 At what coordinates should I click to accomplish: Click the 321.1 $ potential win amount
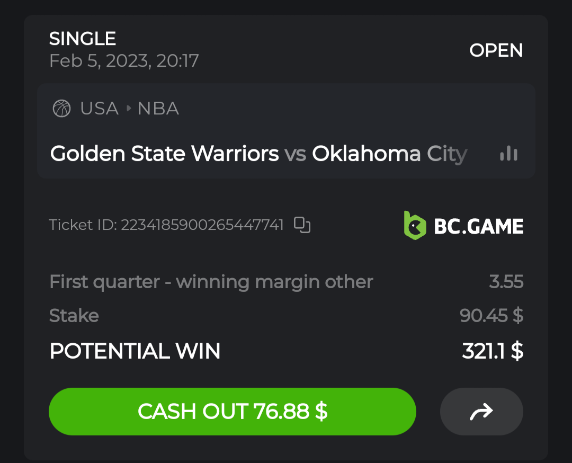click(492, 351)
